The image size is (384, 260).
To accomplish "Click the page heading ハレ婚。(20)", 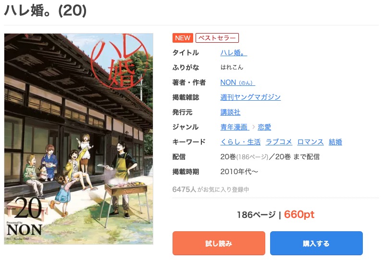I will [45, 11].
